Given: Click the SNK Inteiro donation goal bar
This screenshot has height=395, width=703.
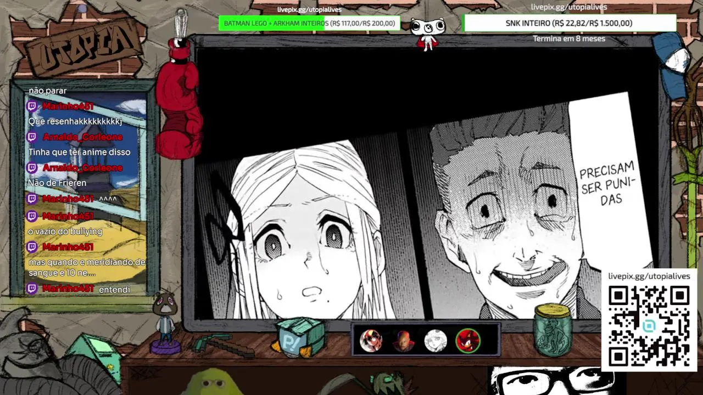Looking at the screenshot, I should click(x=569, y=23).
